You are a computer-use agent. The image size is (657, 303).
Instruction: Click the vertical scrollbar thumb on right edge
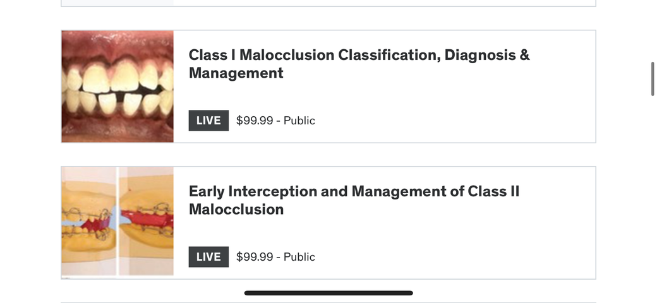[653, 79]
